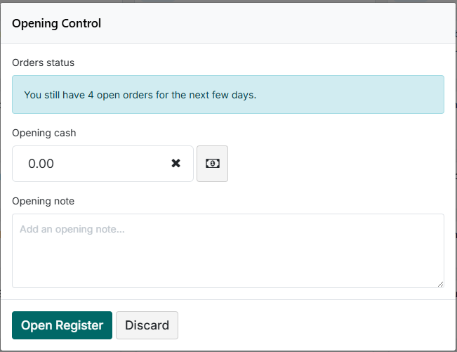Click the 'Add an opening note...' placeholder text
457x352 pixels.
click(x=72, y=229)
